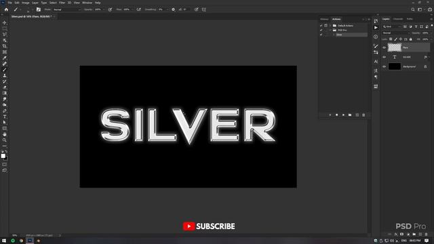Toggle the Default Actions set checkmark

(x=321, y=26)
